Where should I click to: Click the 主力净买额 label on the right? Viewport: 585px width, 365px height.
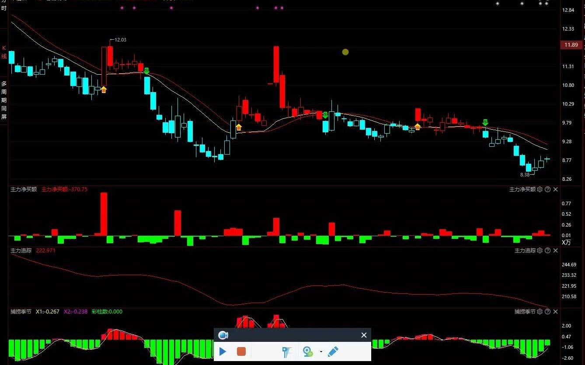pos(522,189)
